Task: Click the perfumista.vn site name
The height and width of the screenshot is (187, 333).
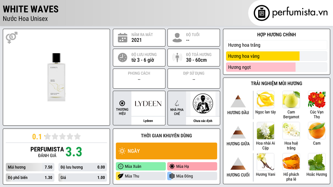Action: pos(300,12)
